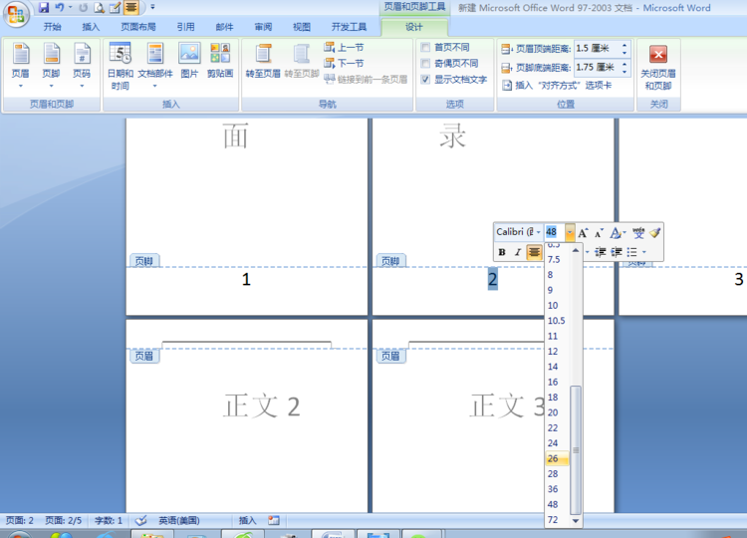Click the Undo arrow icon
The image size is (747, 538).
coord(59,7)
